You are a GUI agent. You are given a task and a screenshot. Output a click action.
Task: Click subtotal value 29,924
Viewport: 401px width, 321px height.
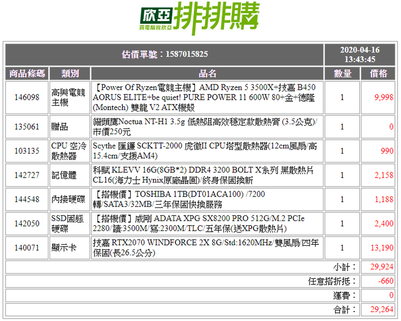382,267
